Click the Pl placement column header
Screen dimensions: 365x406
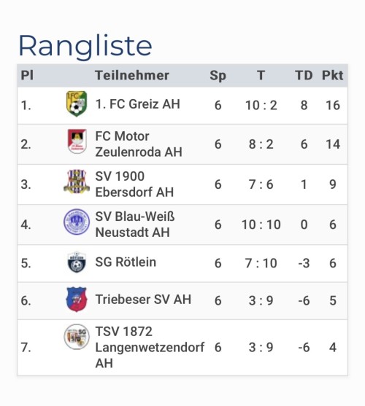pos(27,75)
